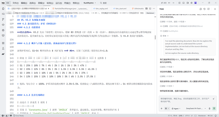The width and height of the screenshot is (219, 117).
Task: Open the Source Control branch icon
Action: [3, 19]
